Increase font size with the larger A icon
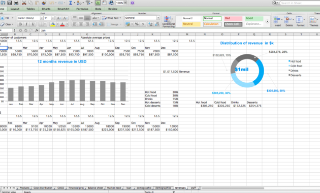Image resolution: width=320 pixels, height=193 pixels. 59,18
